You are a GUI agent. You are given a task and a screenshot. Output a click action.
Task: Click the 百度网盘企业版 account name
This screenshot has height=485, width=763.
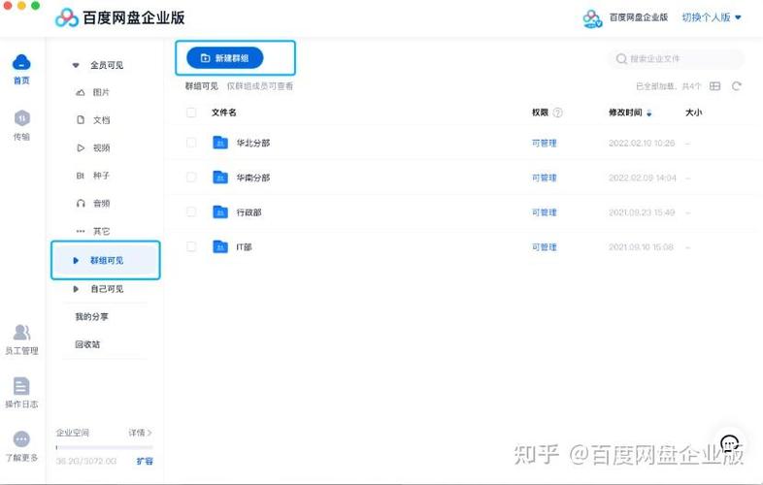[639, 17]
